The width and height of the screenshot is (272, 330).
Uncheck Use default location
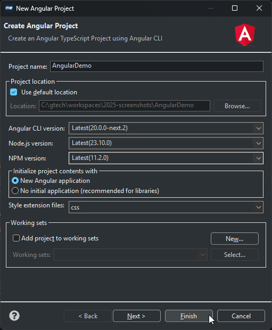click(x=14, y=92)
